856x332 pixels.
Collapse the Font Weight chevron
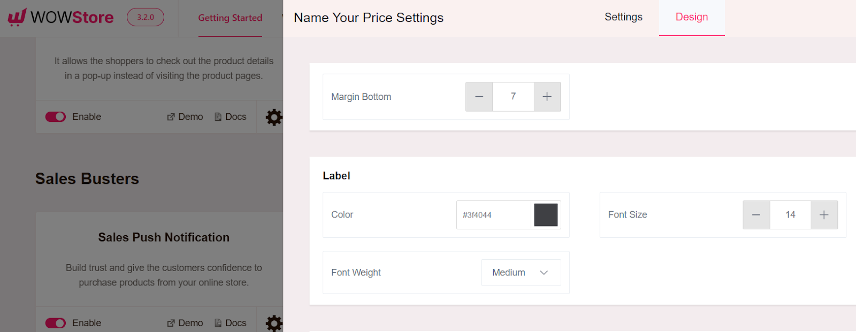(x=544, y=272)
